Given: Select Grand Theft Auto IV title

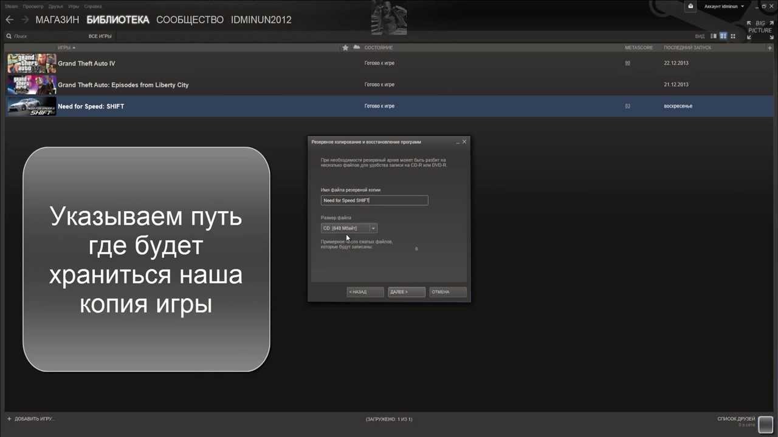Looking at the screenshot, I should [86, 63].
